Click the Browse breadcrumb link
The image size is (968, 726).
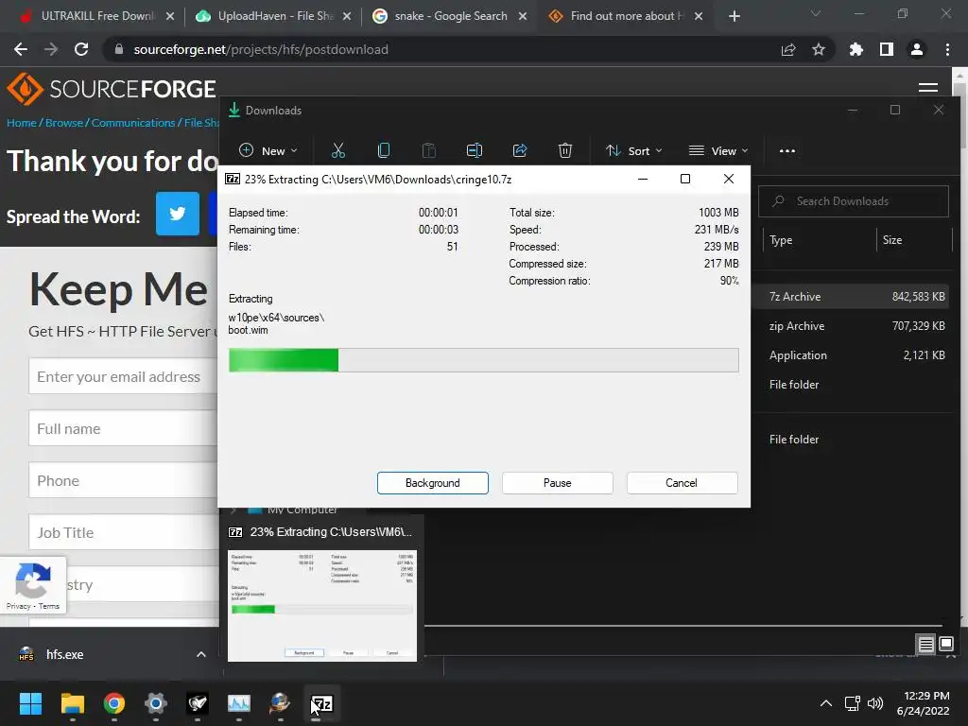64,123
